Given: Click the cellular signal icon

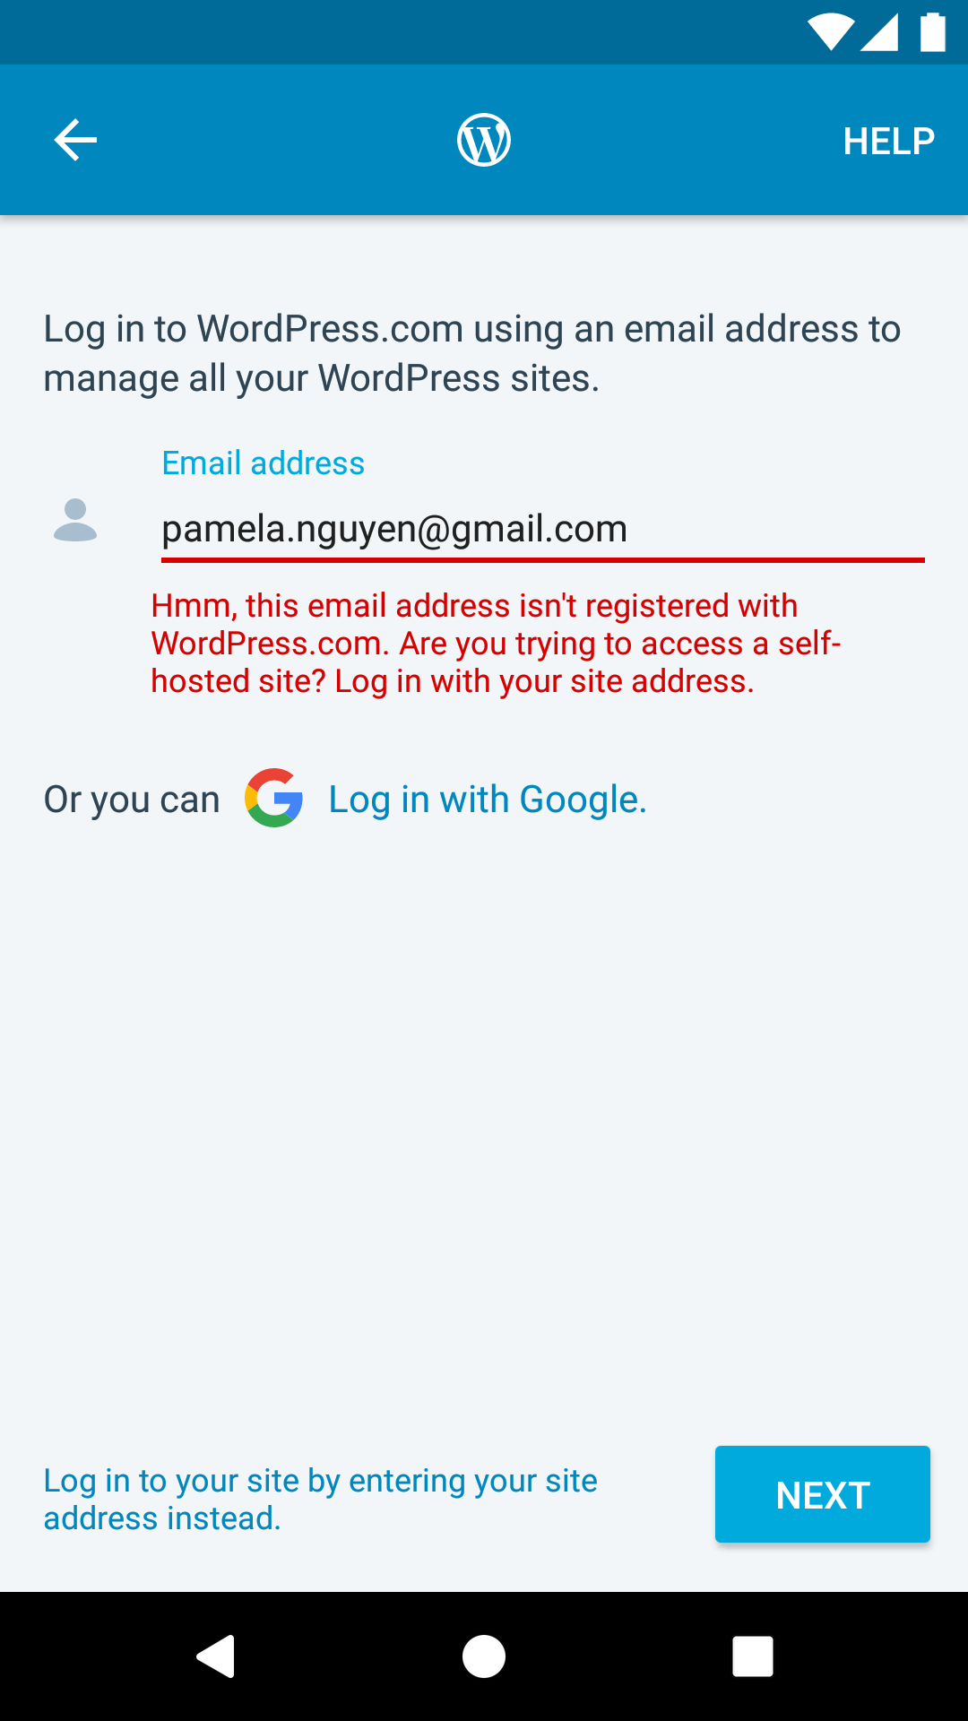Looking at the screenshot, I should pos(879,32).
